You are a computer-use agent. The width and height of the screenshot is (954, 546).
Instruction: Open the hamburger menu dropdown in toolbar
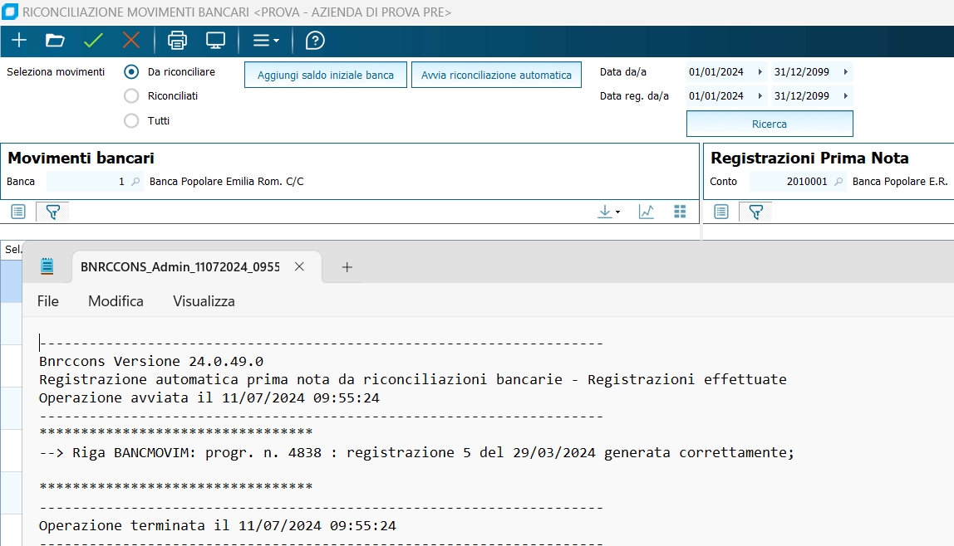pyautogui.click(x=266, y=41)
